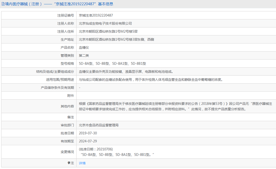The width and height of the screenshot is (276, 169).
Task: Click the production address ending 3层东侧、西侧
Action: (116, 39)
